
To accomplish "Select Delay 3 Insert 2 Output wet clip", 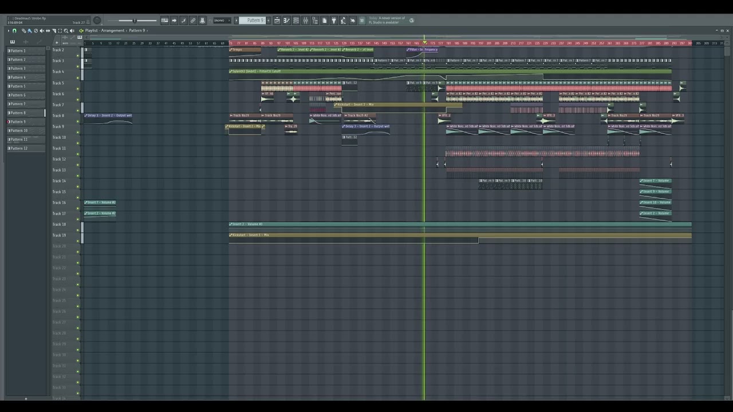I will point(108,118).
